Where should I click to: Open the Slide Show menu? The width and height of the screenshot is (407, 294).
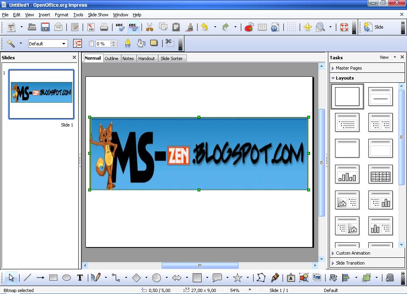[x=98, y=15]
